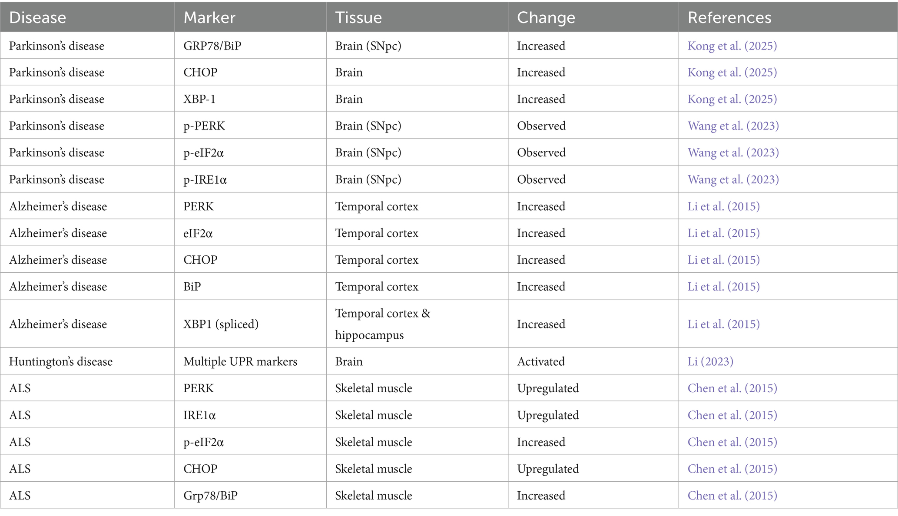Open the Li (2023) Huntington's disease reference
898x516 pixels.
click(x=710, y=361)
